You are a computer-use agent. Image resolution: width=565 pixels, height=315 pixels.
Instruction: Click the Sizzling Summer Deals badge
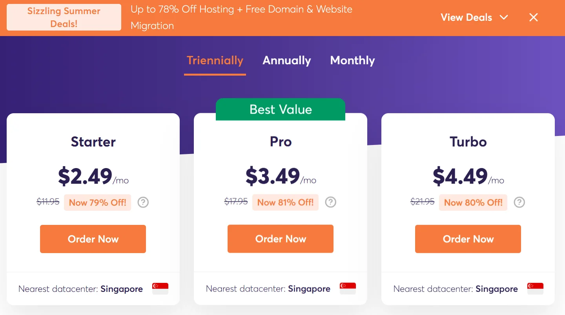64,17
